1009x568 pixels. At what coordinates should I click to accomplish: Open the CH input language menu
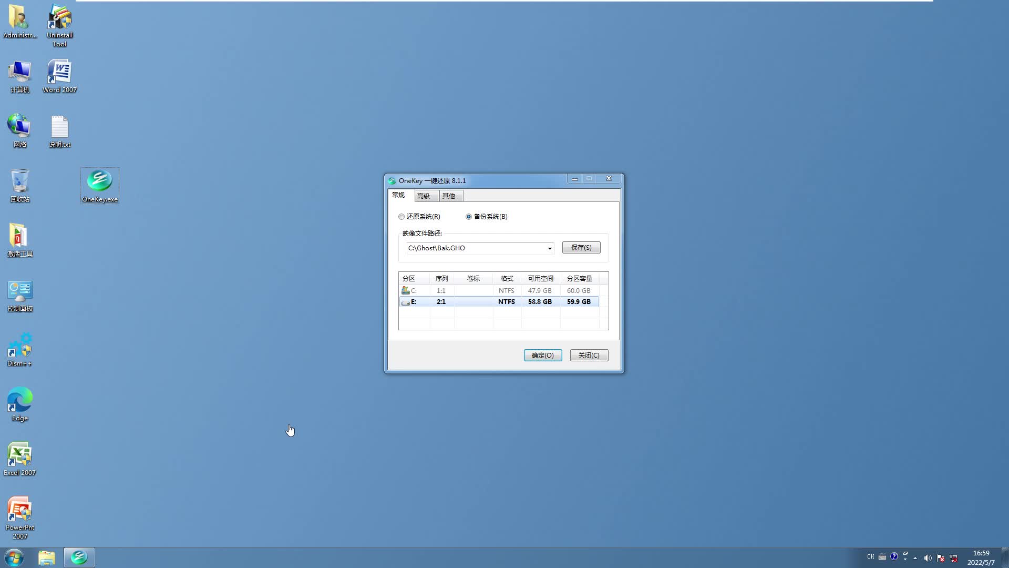click(x=870, y=556)
